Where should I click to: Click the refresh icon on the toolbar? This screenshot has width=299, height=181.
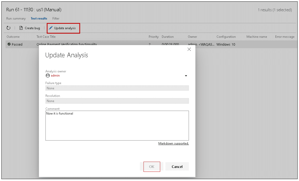[9, 28]
